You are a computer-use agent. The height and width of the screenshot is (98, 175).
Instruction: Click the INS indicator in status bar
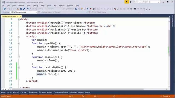point(114,96)
